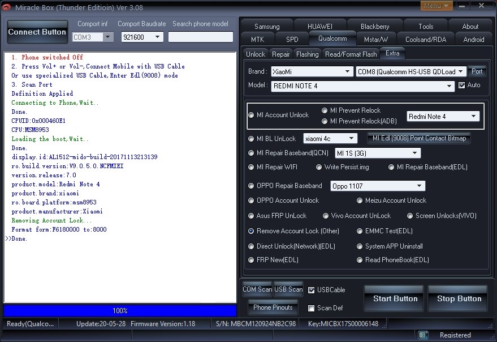Select Direct Unlock(Network)(EDL) option

pos(251,246)
